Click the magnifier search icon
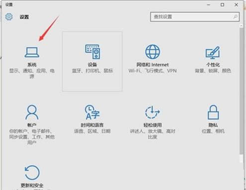The image size is (246, 190). (x=236, y=16)
